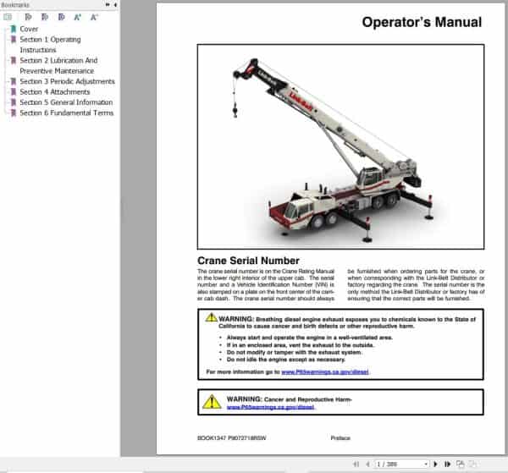508x473 pixels.
Task: Follow the link in Cancer and Reproductive Harm warning
Action: [271, 407]
